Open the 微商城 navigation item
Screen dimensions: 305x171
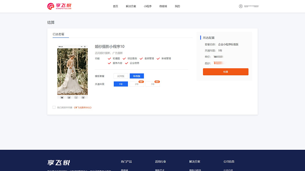pos(163,6)
